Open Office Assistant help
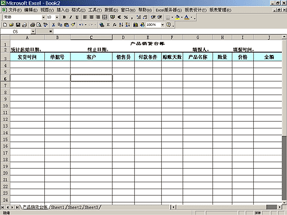Viewport: 287px width, 215px height. coord(168,25)
